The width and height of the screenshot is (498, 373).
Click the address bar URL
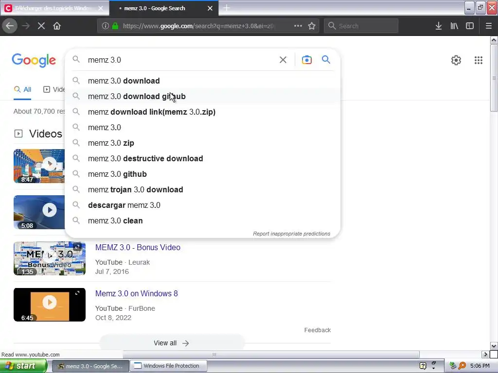199,26
